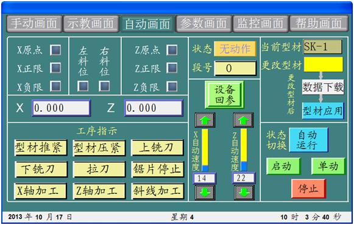Viewport: 354px width, 225px height.
Task: Click the 设备回参 home return button
Action: point(224,95)
